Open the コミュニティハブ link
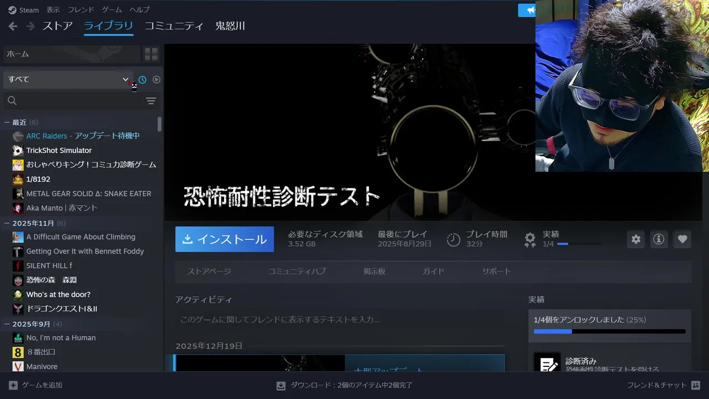This screenshot has width=709, height=399. click(x=297, y=272)
